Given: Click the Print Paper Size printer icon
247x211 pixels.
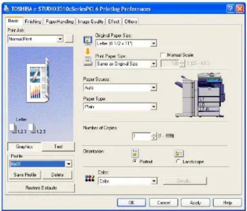Looking at the screenshot, I should tap(88, 61).
